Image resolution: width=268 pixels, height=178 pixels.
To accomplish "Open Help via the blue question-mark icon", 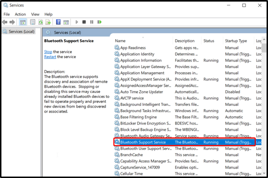I will (x=58, y=22).
